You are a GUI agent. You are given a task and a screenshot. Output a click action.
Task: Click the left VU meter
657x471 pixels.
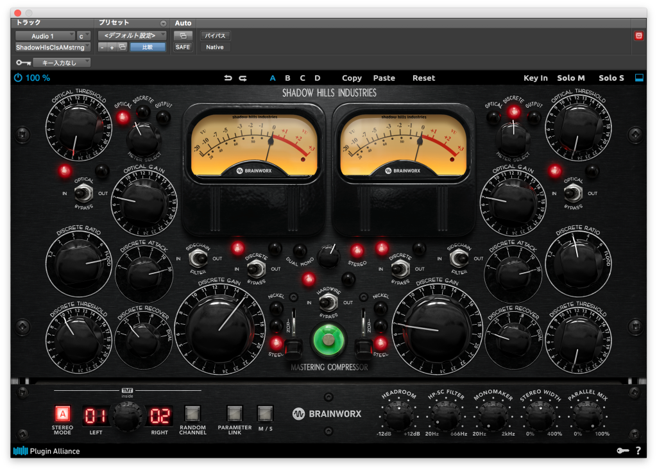[x=253, y=144]
